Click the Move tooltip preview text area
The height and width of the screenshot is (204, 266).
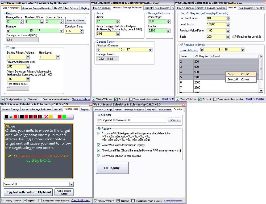(39, 151)
